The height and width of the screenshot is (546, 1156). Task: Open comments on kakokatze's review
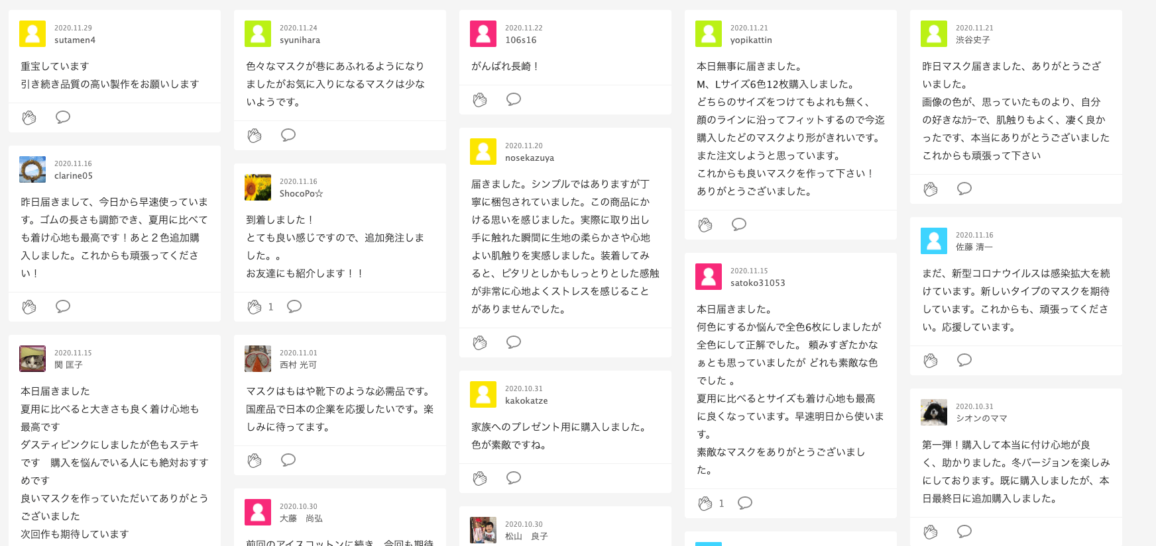(x=514, y=478)
